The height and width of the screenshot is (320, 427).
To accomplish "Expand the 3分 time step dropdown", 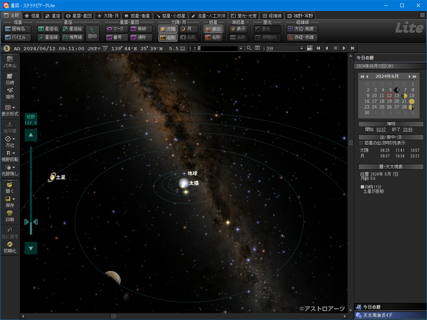I will (x=302, y=48).
